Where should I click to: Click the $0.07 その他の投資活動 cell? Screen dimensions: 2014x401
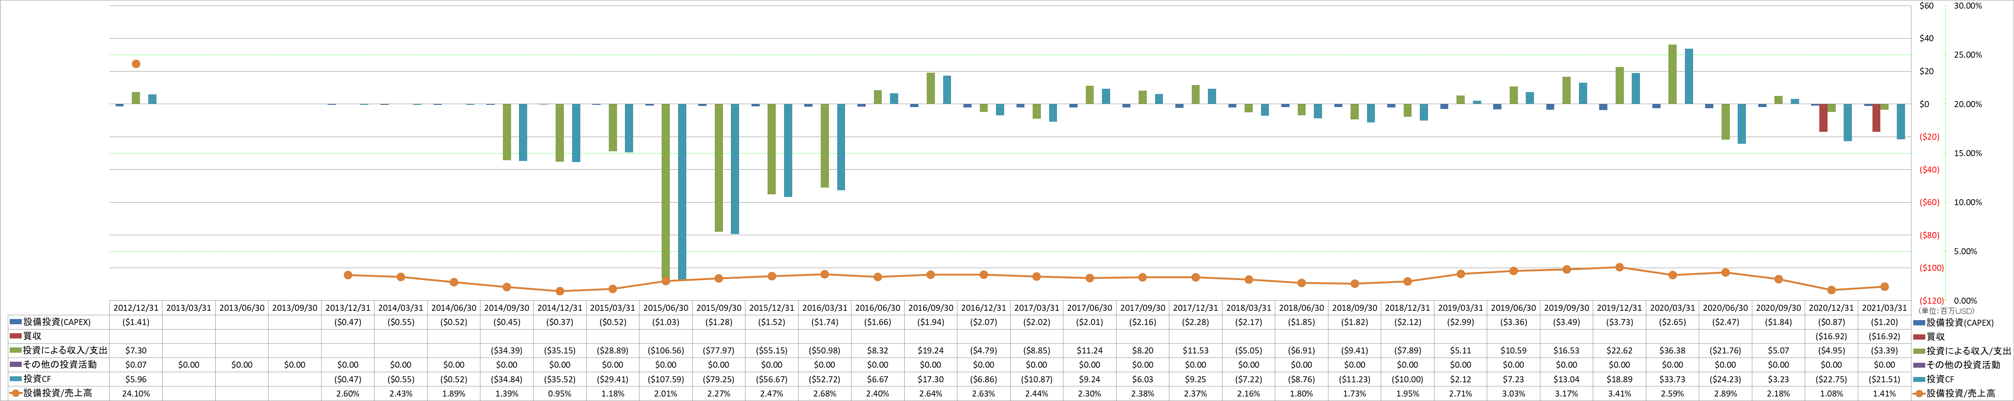coord(136,364)
